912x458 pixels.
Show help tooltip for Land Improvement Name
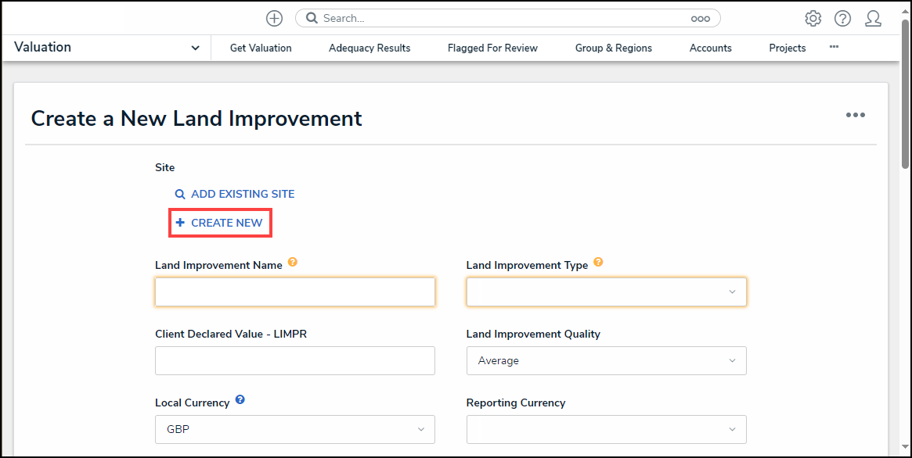point(293,262)
